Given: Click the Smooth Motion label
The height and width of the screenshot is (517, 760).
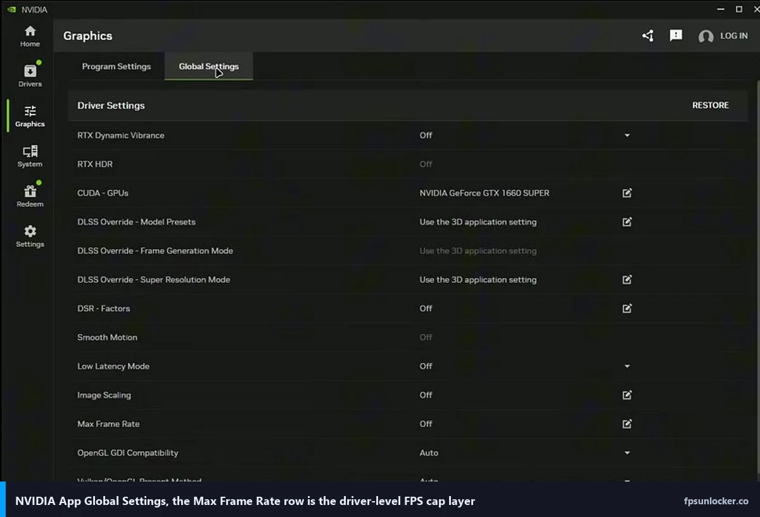Looking at the screenshot, I should pos(107,337).
